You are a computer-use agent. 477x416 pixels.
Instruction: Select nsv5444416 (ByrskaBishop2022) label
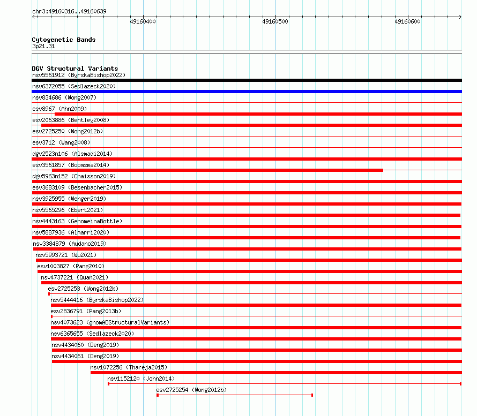click(97, 300)
